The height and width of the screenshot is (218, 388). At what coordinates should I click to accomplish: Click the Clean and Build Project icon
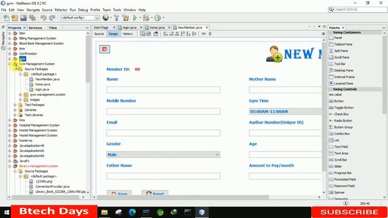(125, 18)
